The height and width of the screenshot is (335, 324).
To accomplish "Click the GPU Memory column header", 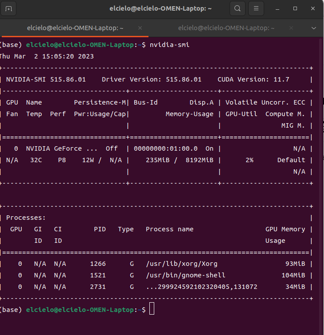I will [285, 229].
